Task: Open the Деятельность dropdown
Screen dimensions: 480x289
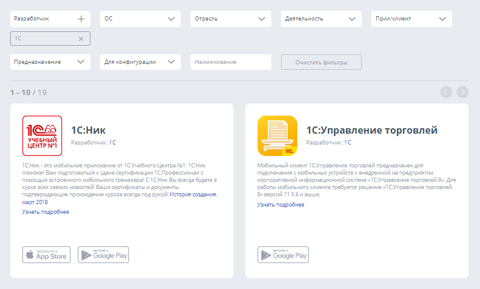Action: point(321,19)
